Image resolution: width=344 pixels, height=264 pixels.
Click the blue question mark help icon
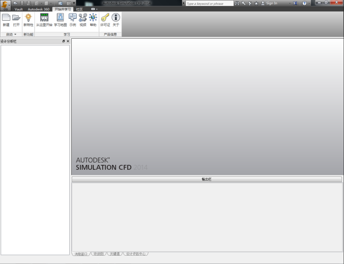point(304,3)
